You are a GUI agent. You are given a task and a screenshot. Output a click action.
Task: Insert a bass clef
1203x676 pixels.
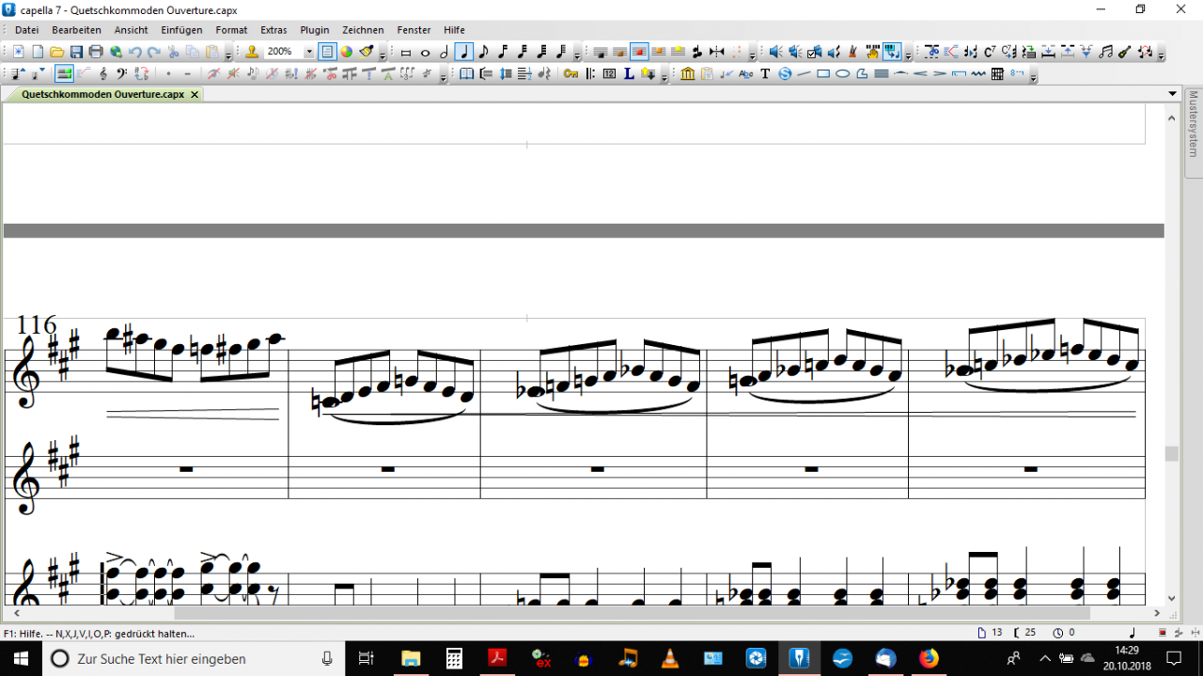[121, 73]
